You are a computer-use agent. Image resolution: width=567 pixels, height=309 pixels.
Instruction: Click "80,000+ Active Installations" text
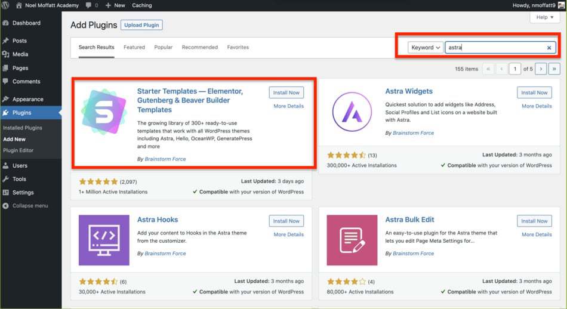(x=360, y=292)
